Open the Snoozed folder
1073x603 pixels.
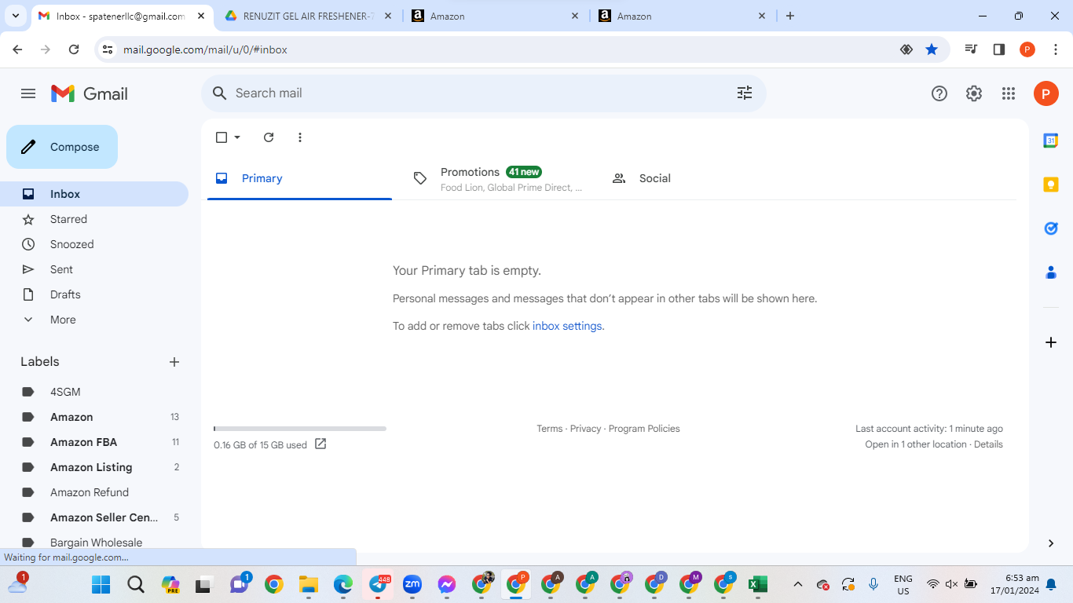coord(94,244)
